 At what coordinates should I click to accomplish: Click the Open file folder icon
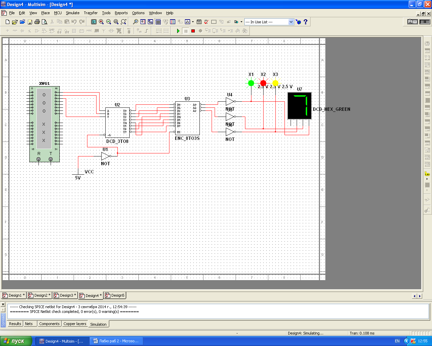(x=15, y=22)
